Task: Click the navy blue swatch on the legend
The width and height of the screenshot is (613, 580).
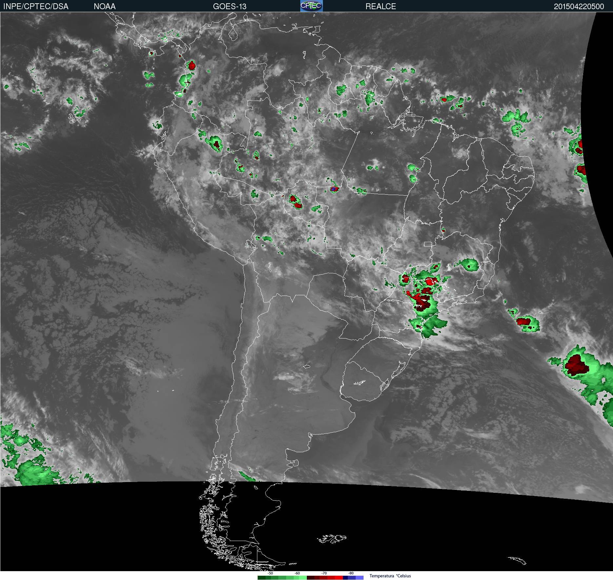Action: [345, 578]
